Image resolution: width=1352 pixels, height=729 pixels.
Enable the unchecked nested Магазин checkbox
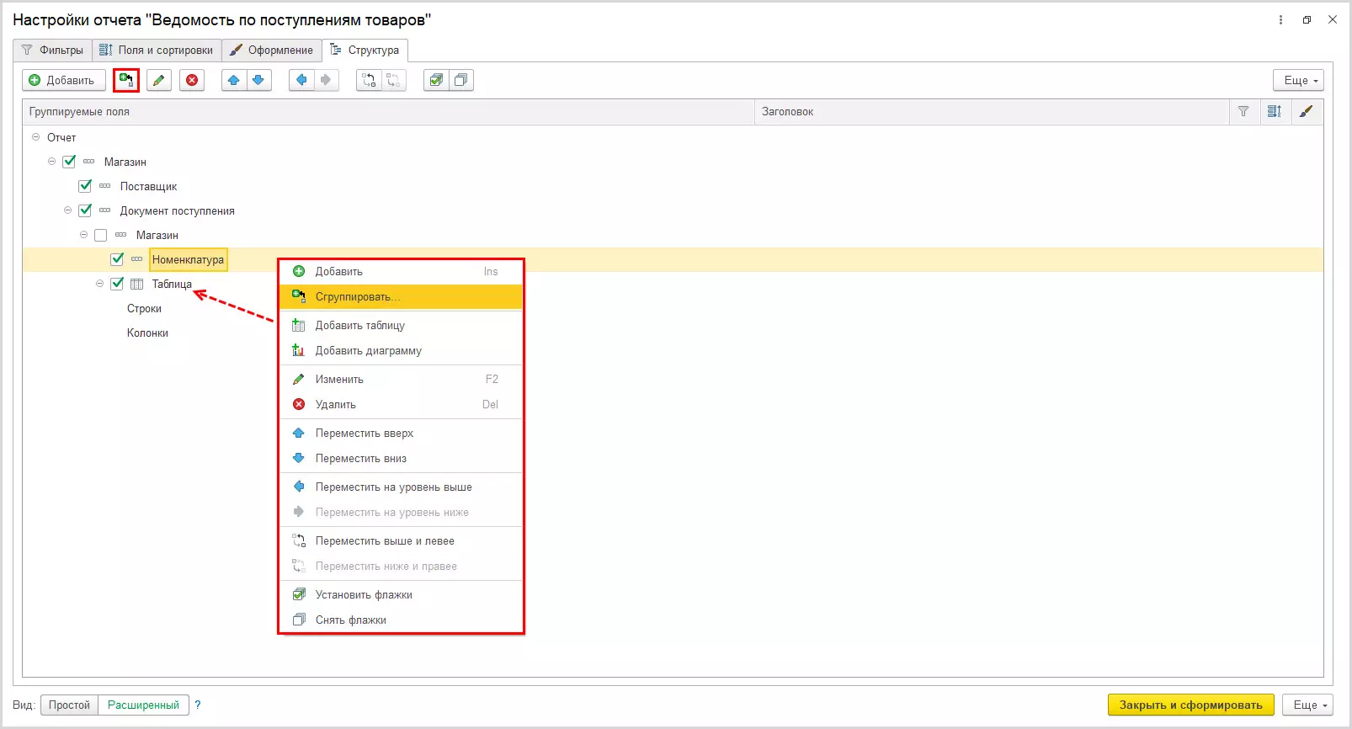[x=101, y=235]
